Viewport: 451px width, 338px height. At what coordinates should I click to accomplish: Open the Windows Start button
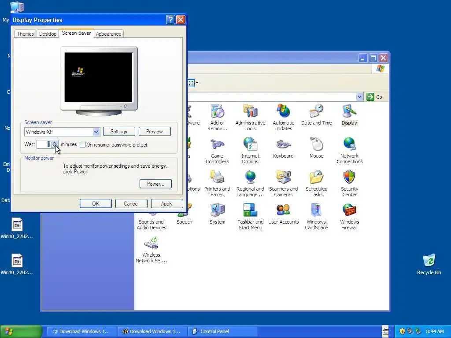pyautogui.click(x=21, y=331)
